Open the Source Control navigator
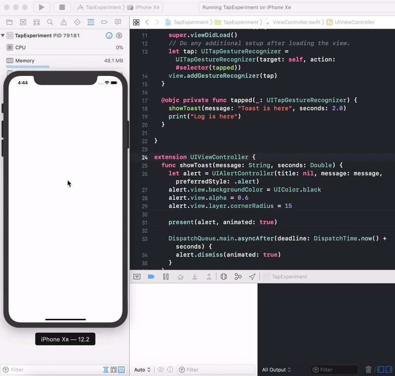The image size is (395, 376). click(x=23, y=22)
